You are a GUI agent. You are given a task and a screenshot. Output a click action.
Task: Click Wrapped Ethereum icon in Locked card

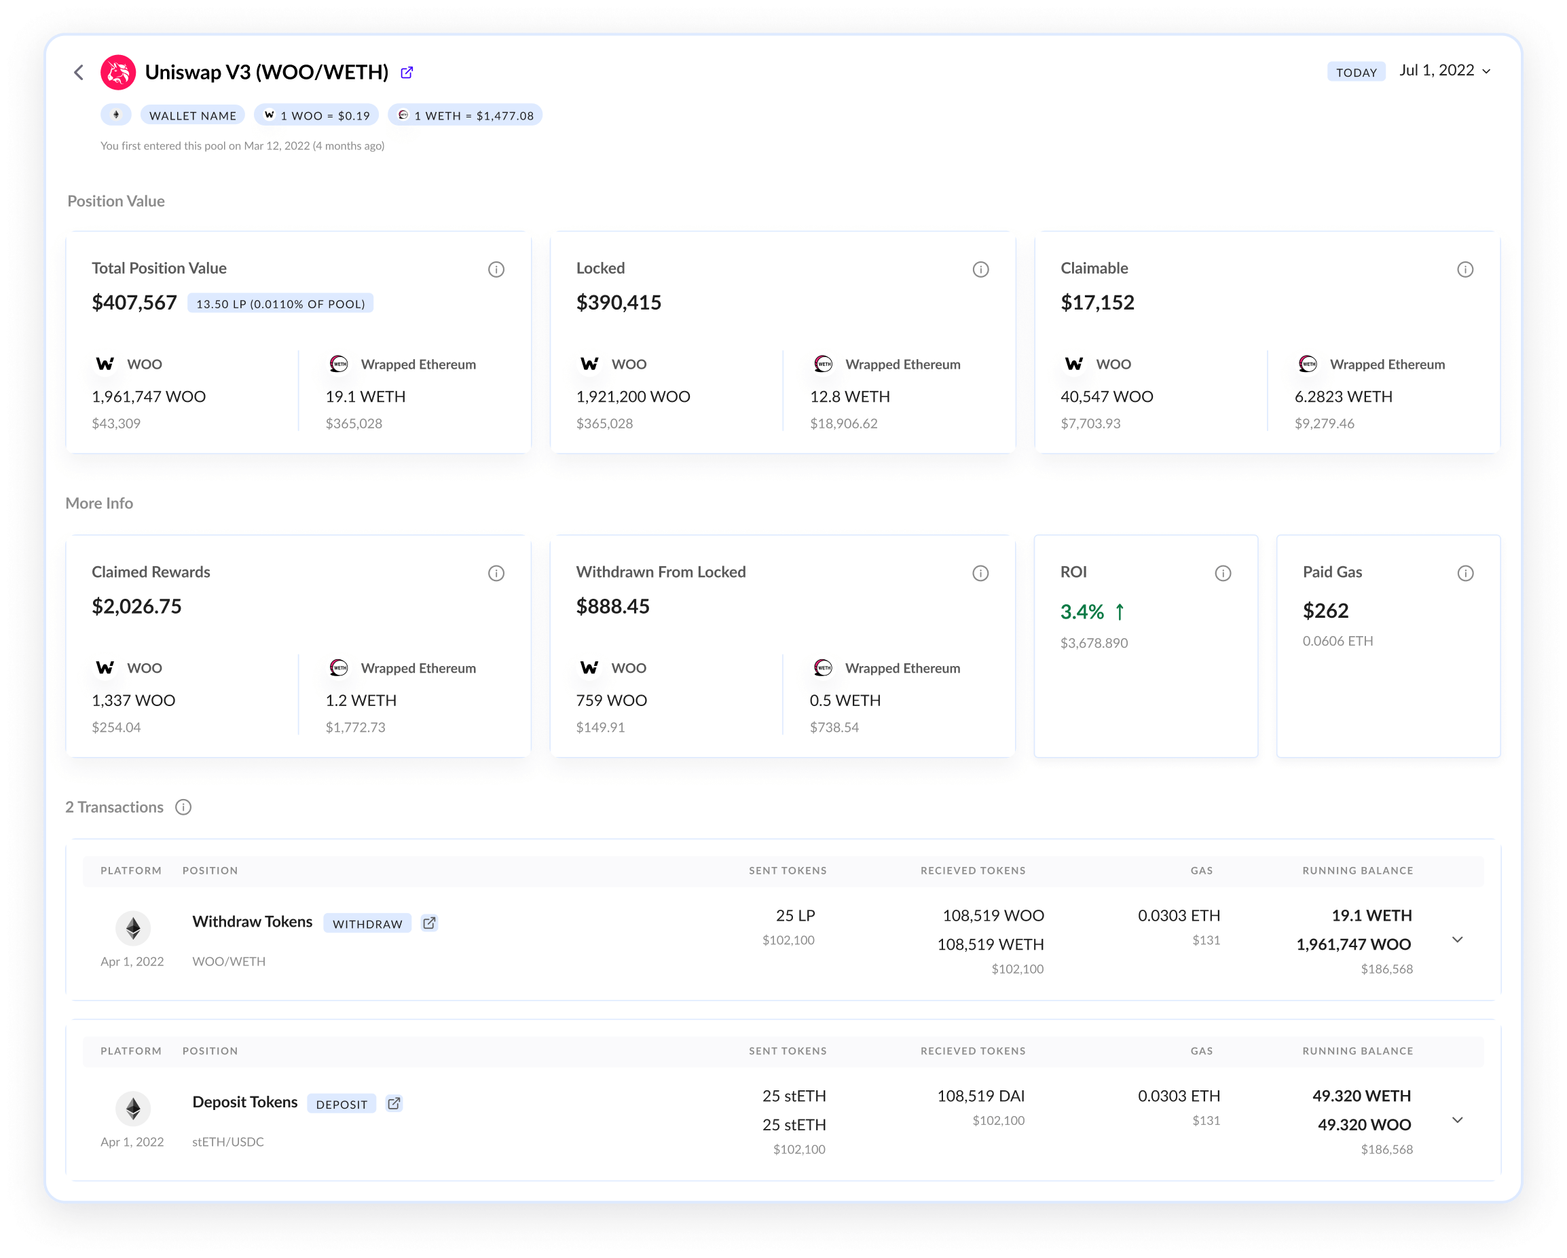coord(824,364)
